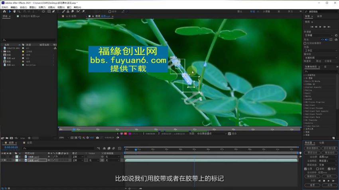Switch to the 绘画 tab beside 跟踪器
This screenshot has width=339, height=190.
(x=322, y=143)
